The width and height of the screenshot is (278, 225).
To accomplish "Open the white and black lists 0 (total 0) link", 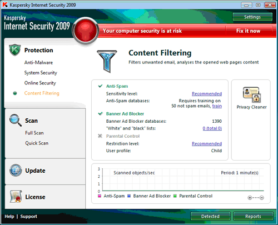I will (212, 128).
